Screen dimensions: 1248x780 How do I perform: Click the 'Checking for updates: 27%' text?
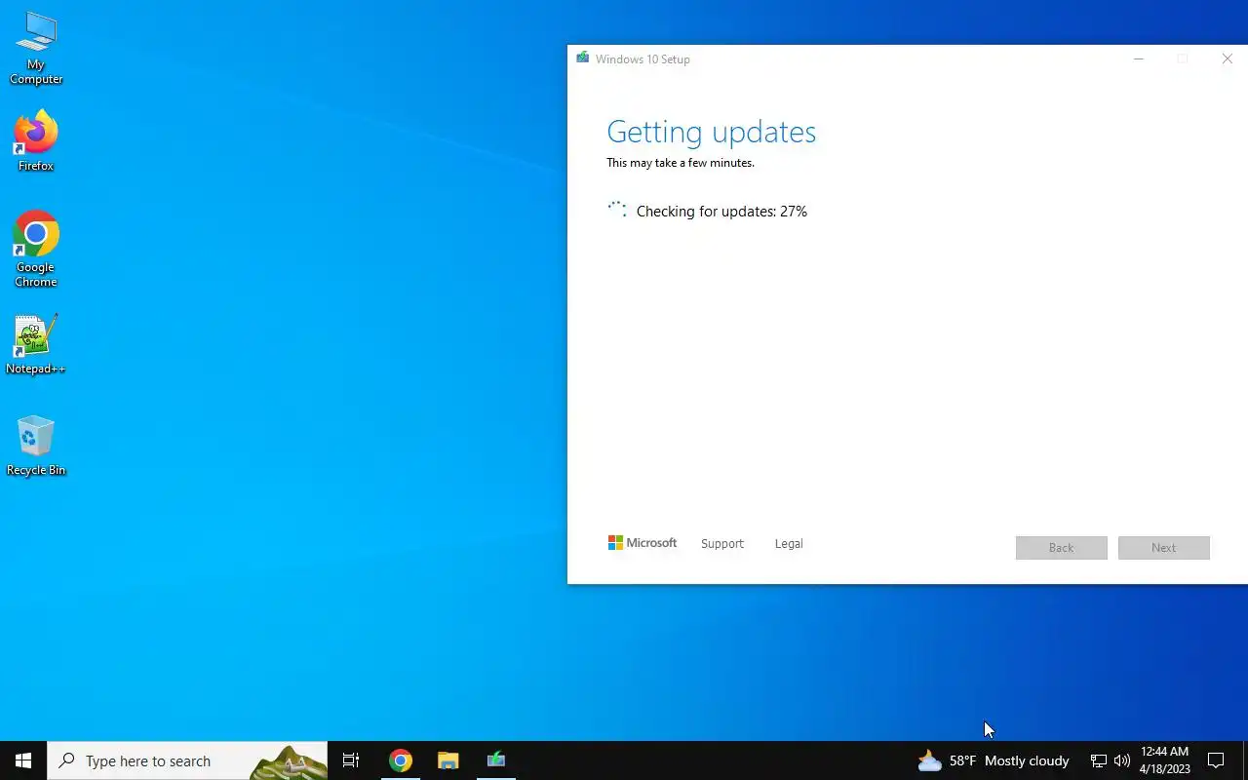(x=721, y=212)
